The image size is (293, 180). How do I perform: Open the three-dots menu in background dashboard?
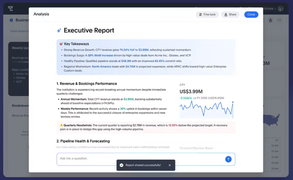tap(279, 20)
